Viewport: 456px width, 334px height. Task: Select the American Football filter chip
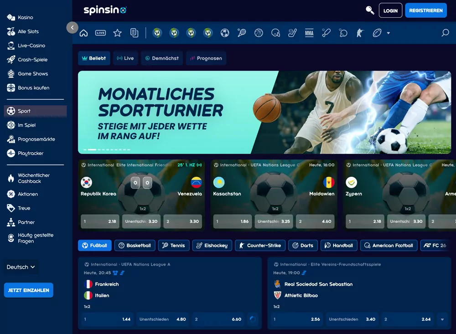(x=389, y=245)
